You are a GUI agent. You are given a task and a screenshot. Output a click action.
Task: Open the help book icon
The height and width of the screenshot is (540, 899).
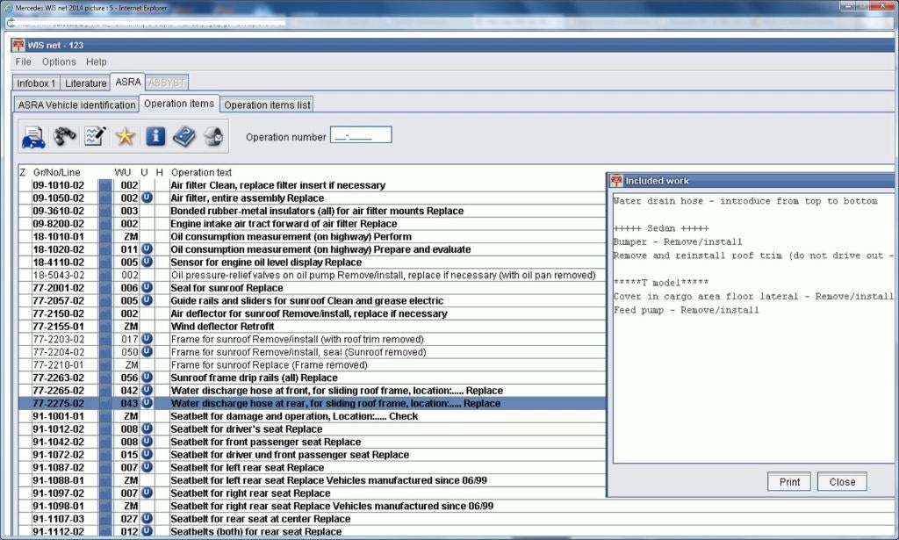tap(184, 137)
